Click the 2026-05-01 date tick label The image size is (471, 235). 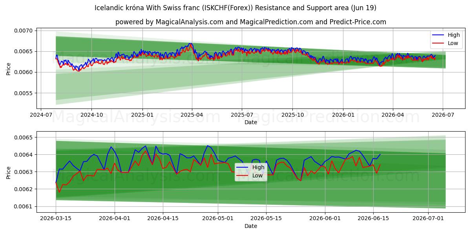(x=218, y=219)
